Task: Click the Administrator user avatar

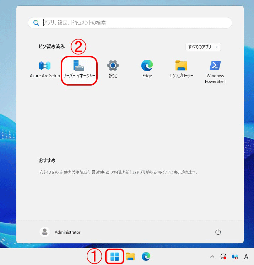Action: 45,232
